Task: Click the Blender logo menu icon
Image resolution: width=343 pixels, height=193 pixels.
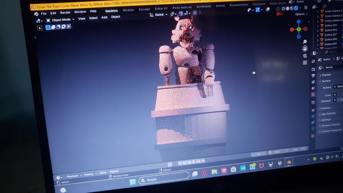Action: pos(36,14)
